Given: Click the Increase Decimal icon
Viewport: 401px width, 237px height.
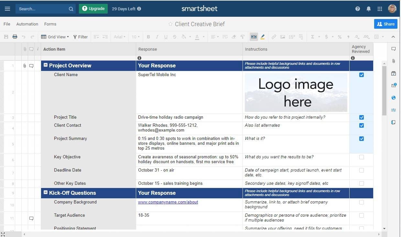Looking at the screenshot, I should click(x=366, y=37).
